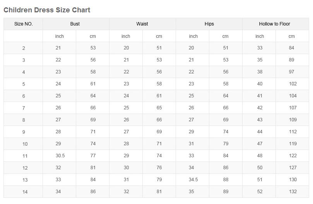Viewport: 313px width, 204px height.
Task: Select the 119 cm hollow to floor cell
Action: pyautogui.click(x=292, y=144)
